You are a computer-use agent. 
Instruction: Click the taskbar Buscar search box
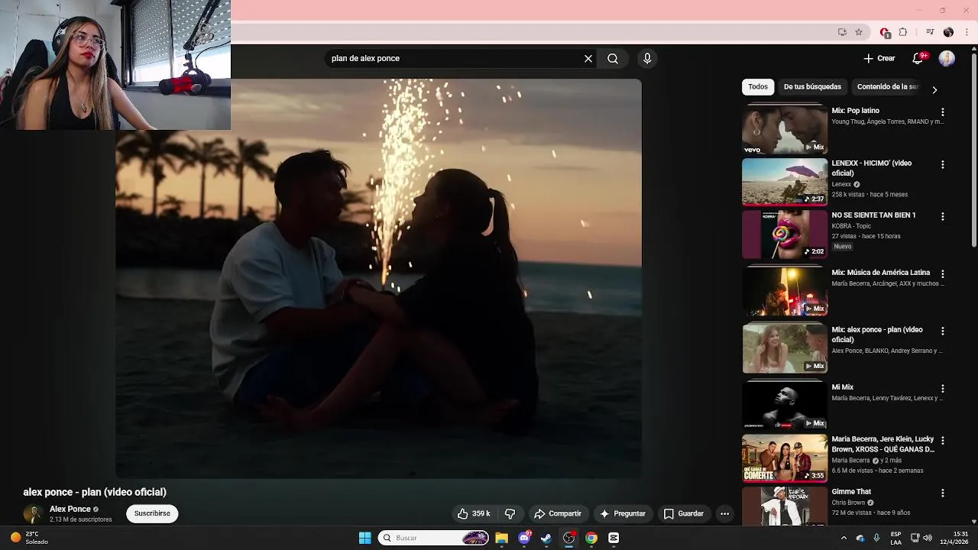[433, 538]
